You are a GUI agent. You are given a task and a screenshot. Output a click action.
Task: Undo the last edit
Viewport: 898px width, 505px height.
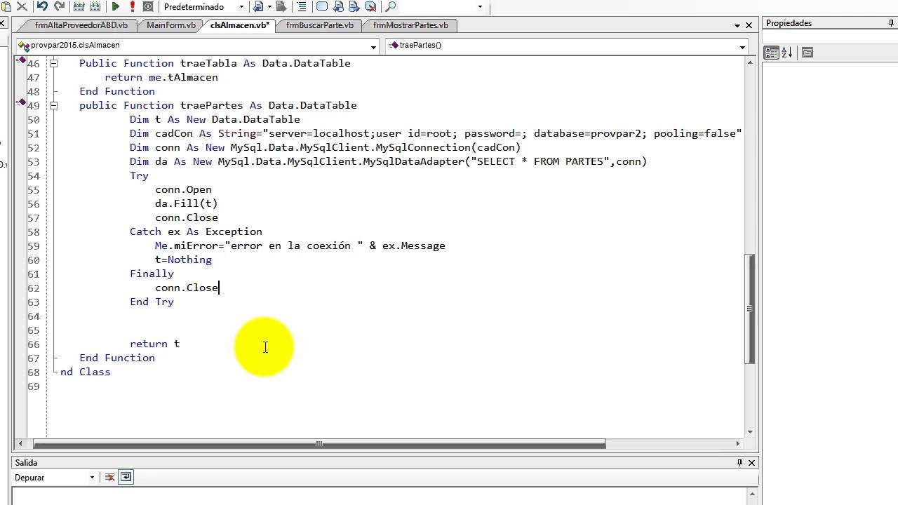[x=42, y=7]
